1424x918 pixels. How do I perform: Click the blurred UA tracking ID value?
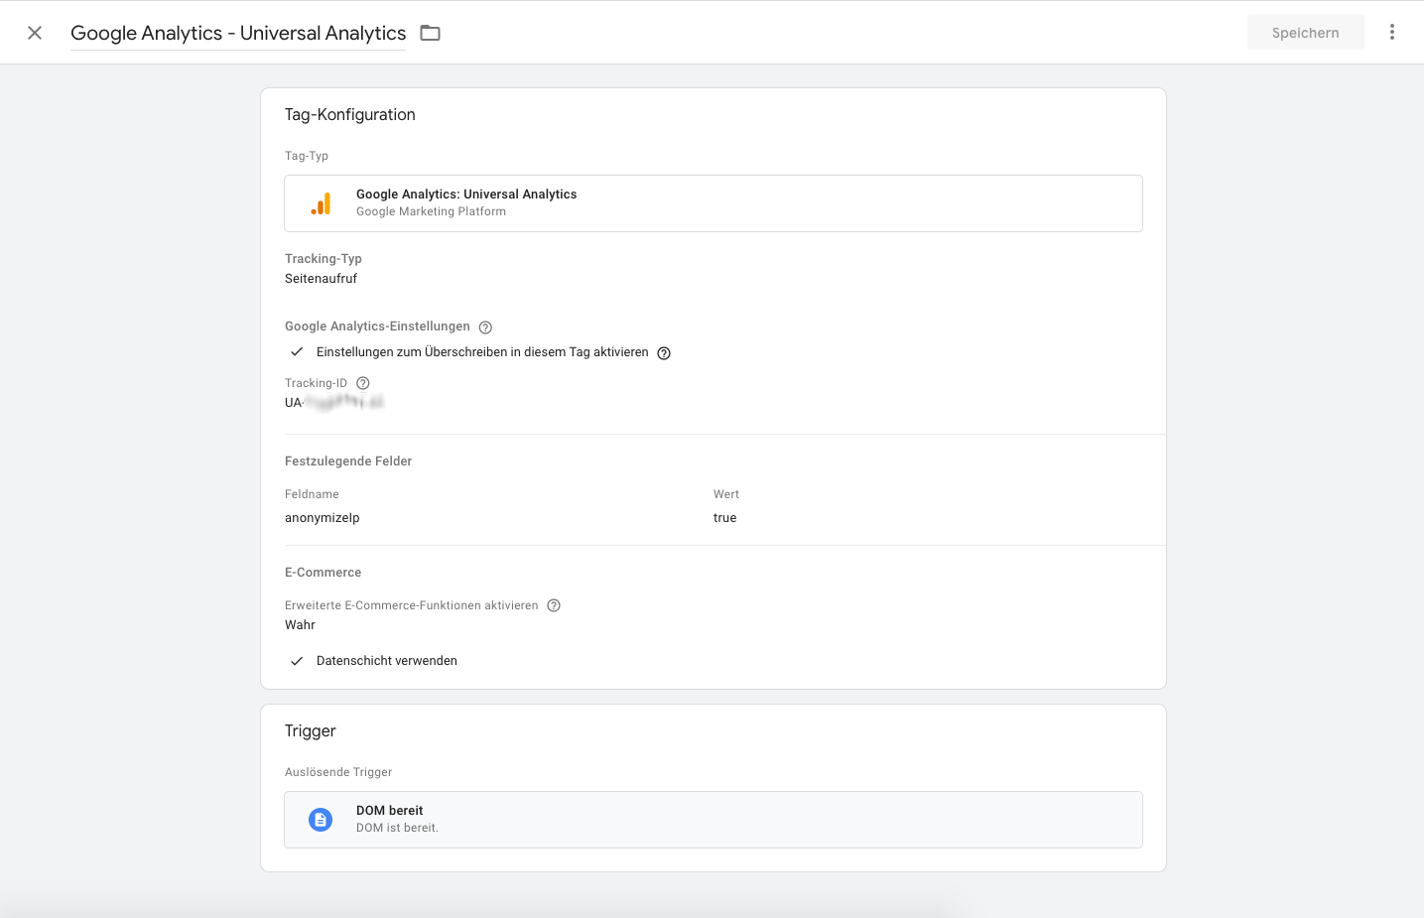[x=333, y=402]
